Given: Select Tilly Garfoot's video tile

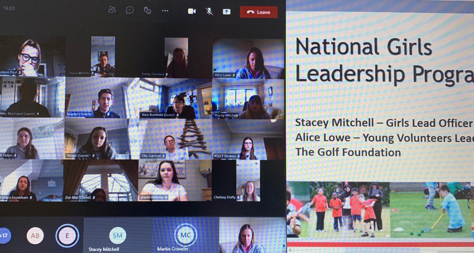Looking at the screenshot, I should click(x=175, y=140).
